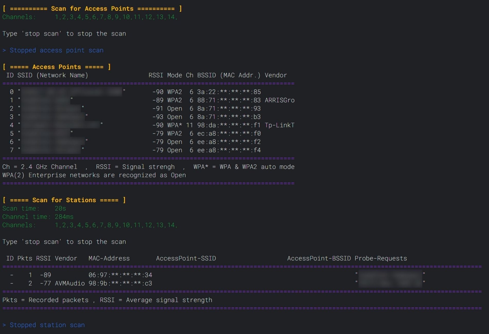Click the '-77' station RSSI value
Viewport: 489px width, 334px height.
point(45,283)
